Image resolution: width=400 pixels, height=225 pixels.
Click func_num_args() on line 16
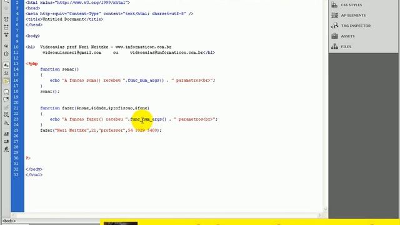[x=146, y=81]
